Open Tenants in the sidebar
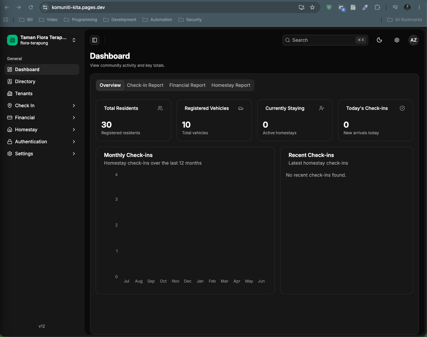This screenshot has height=337, width=427. point(42,94)
